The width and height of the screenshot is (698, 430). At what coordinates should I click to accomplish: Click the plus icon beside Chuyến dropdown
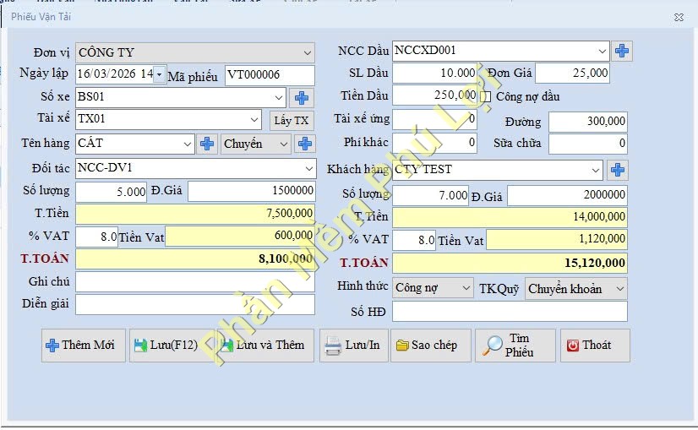coord(304,144)
